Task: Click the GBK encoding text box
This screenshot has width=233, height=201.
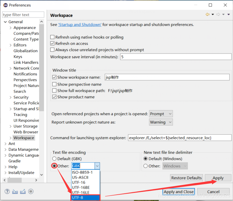Action: (83, 166)
